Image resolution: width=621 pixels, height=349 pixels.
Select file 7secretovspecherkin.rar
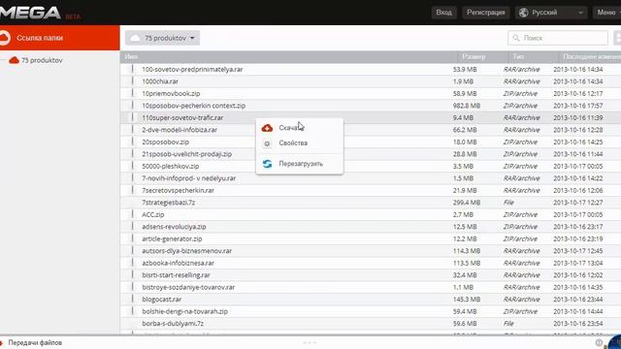pyautogui.click(x=178, y=190)
